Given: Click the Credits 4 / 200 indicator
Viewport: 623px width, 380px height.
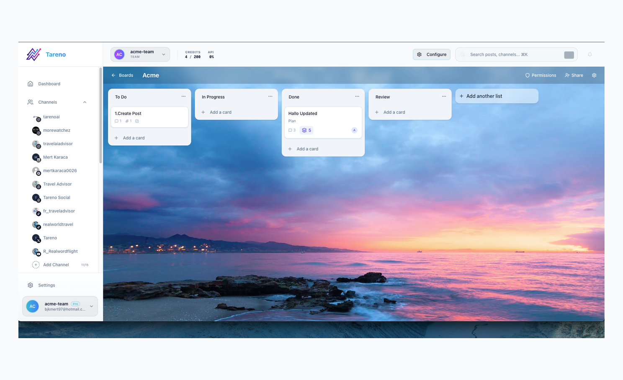Looking at the screenshot, I should pyautogui.click(x=193, y=54).
